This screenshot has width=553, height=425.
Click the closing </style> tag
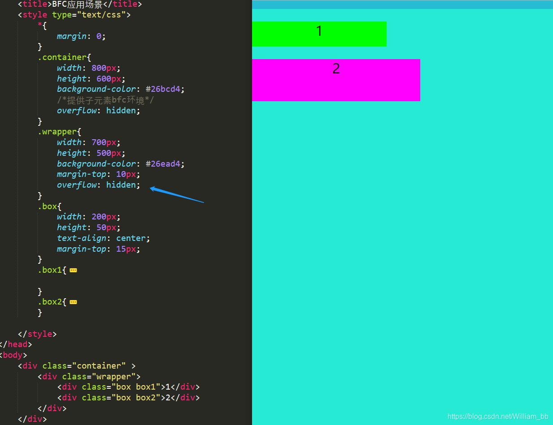pos(37,334)
